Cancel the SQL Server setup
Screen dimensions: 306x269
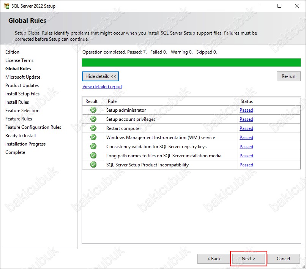pos(283,259)
